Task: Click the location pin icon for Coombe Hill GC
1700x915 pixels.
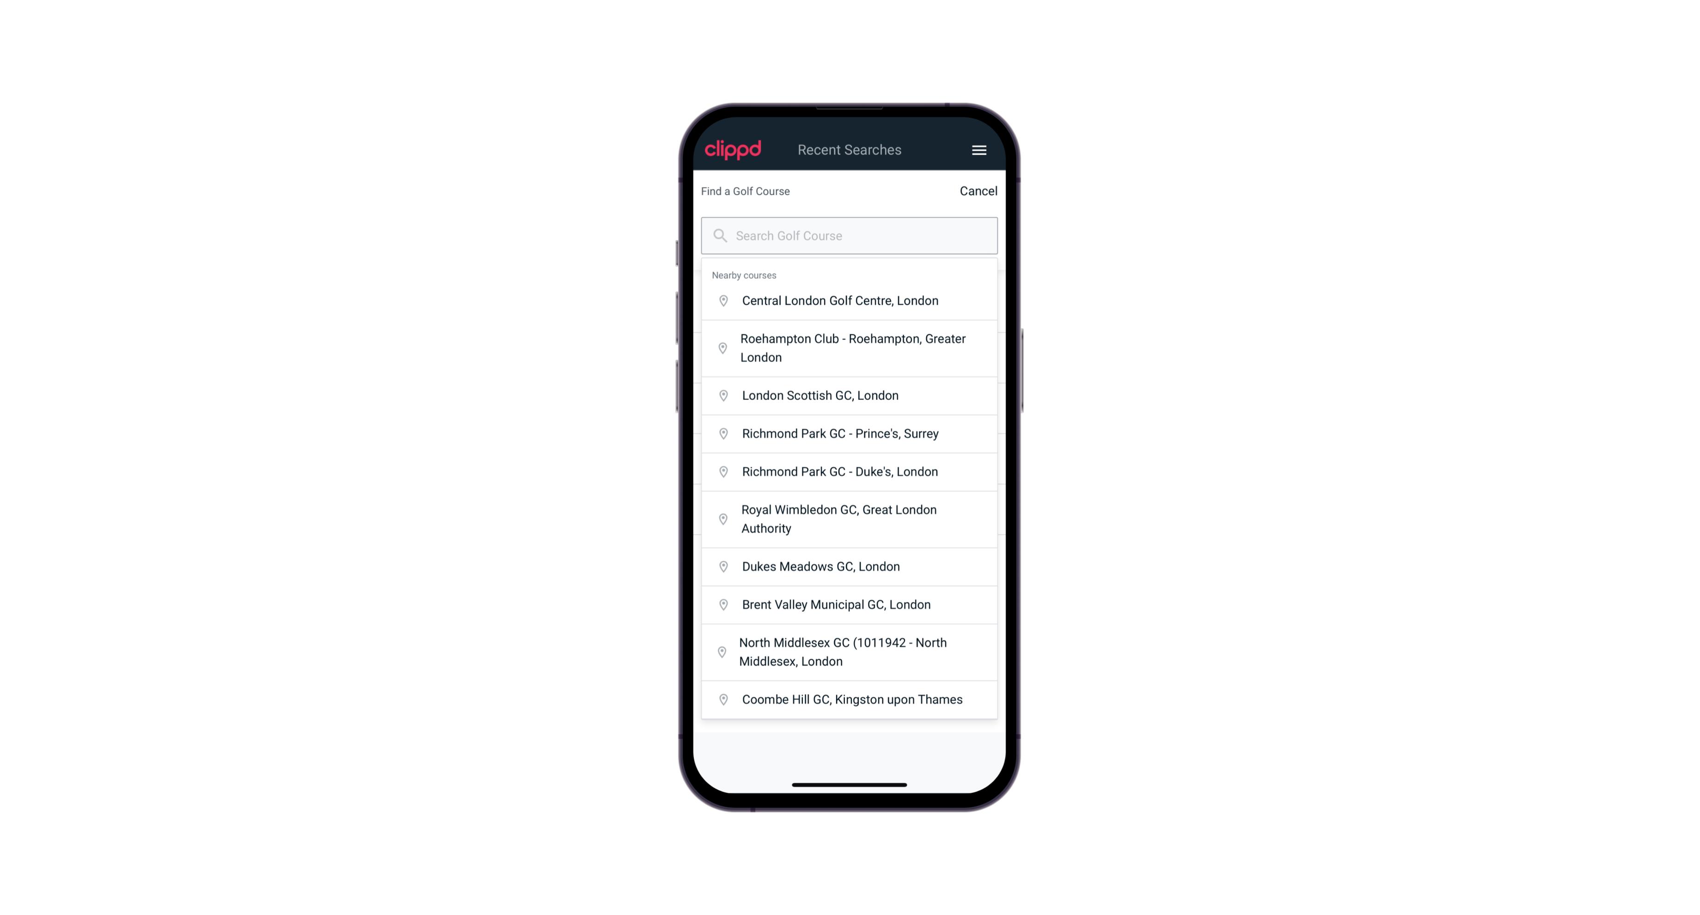Action: [722, 699]
